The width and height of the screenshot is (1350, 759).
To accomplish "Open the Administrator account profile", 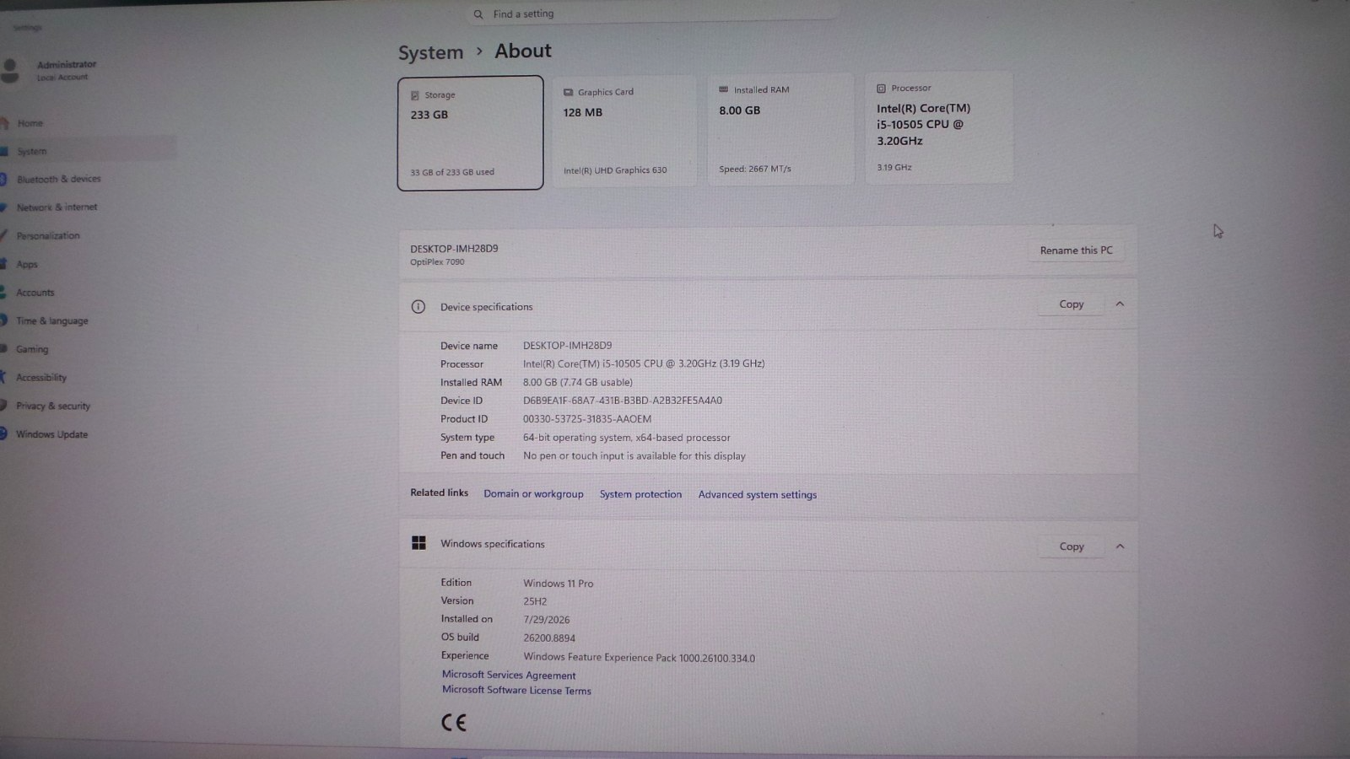I will tap(51, 70).
